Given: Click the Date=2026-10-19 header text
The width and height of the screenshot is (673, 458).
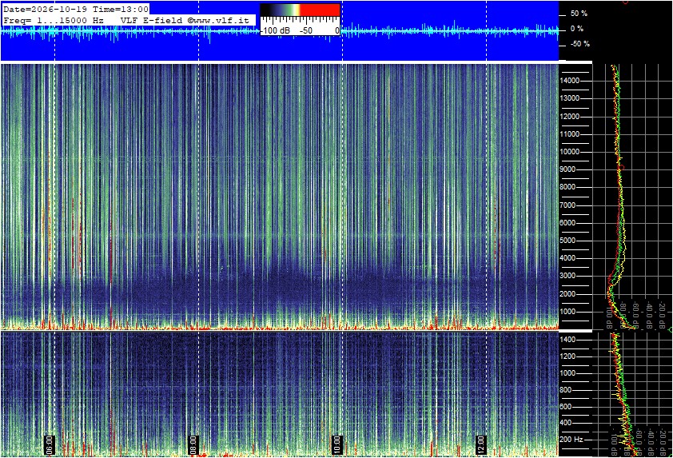Looking at the screenshot, I should point(45,10).
